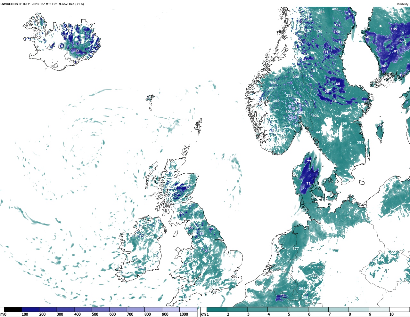Pick the 3–4 km legend swatch
The image size is (410, 317).
click(258, 310)
